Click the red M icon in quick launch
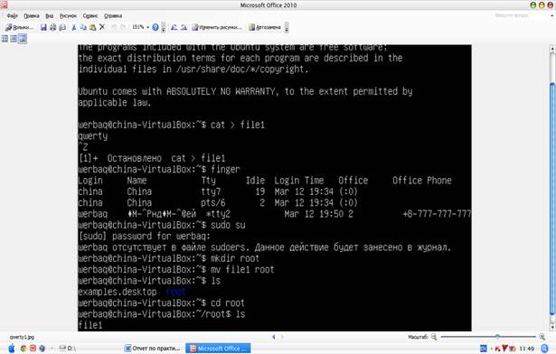 tap(33, 349)
